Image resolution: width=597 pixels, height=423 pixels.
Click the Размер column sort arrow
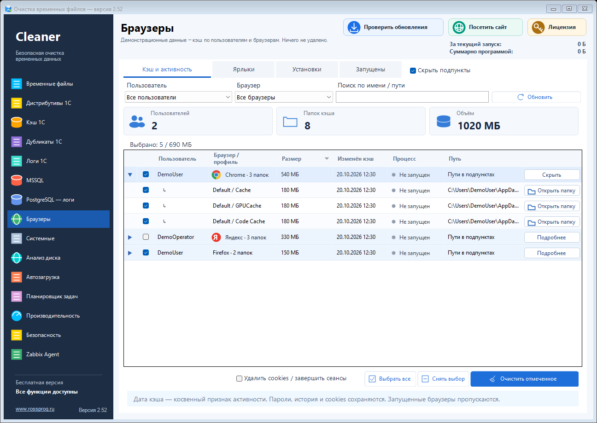click(327, 159)
